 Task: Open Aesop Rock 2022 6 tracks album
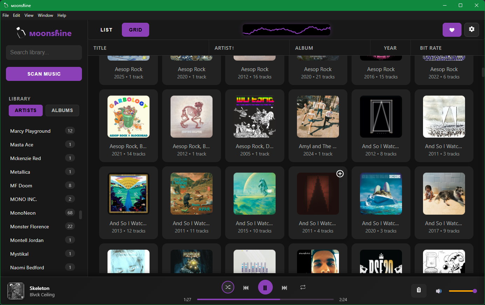(x=444, y=70)
